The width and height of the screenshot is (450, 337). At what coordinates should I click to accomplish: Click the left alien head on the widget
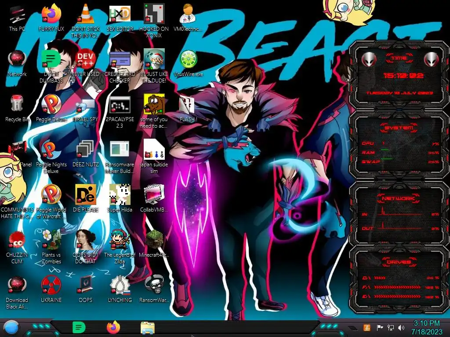pos(369,60)
